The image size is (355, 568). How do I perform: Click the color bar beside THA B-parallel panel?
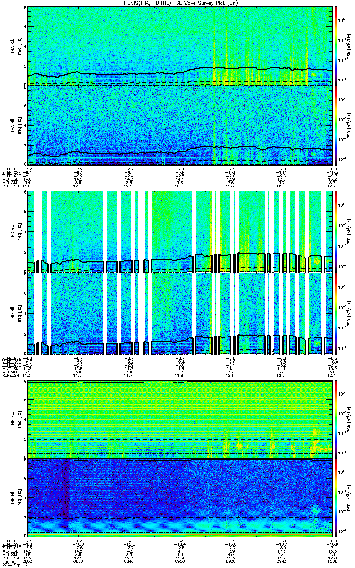[337, 125]
